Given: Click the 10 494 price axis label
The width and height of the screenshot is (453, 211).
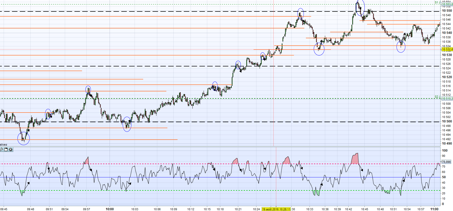Looking at the screenshot, I should click(446, 135).
